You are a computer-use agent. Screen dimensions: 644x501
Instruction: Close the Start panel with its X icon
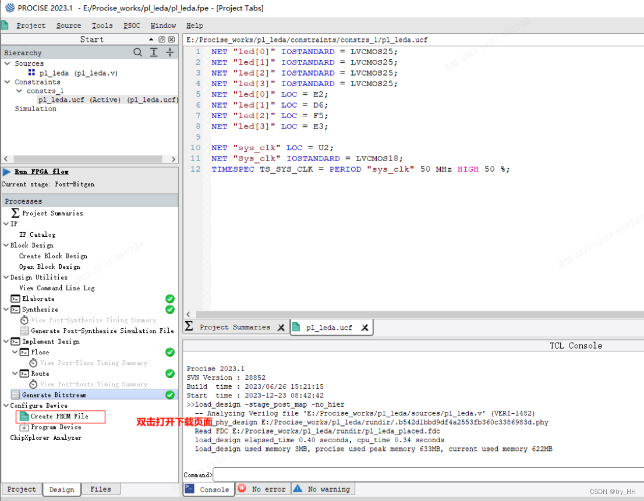[x=171, y=40]
